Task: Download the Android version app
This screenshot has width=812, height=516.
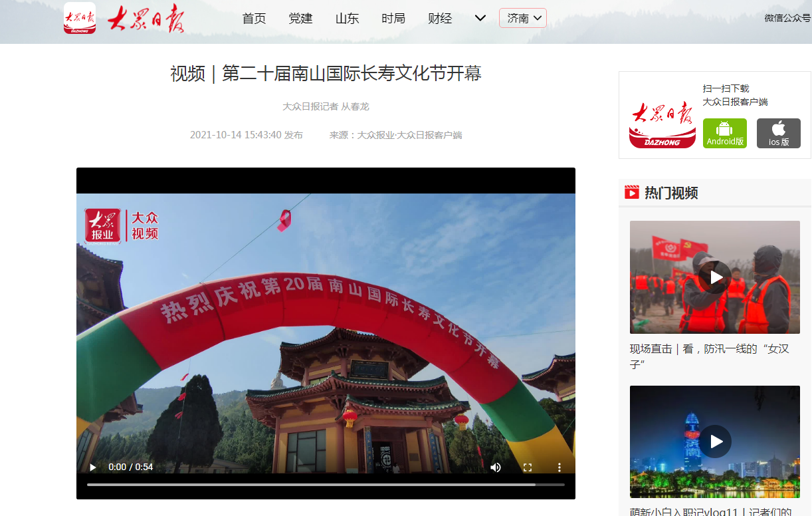Action: [x=725, y=133]
